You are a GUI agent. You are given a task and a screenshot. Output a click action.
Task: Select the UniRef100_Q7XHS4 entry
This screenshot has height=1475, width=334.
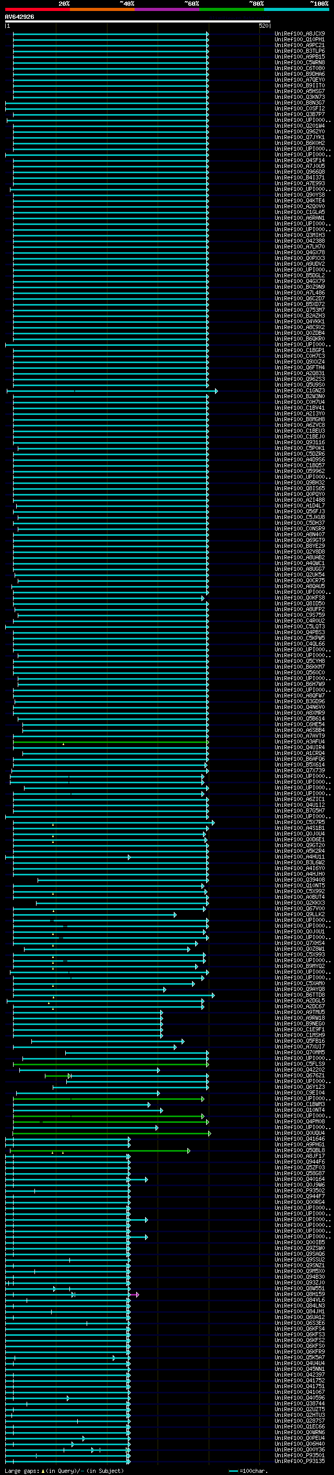click(299, 943)
